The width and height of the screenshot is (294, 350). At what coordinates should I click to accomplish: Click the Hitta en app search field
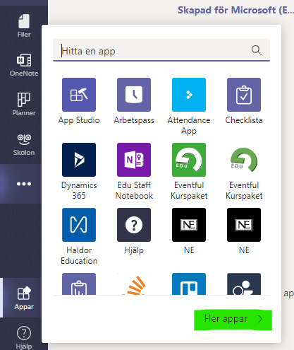tap(161, 50)
